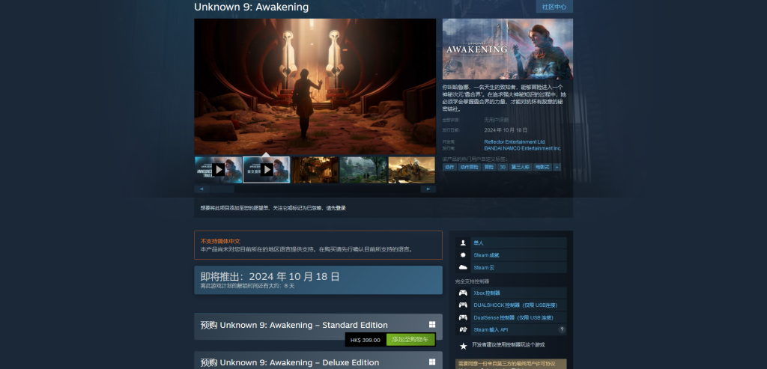Click the 不支持简体中文 warning heading
The height and width of the screenshot is (369, 767).
pos(220,242)
